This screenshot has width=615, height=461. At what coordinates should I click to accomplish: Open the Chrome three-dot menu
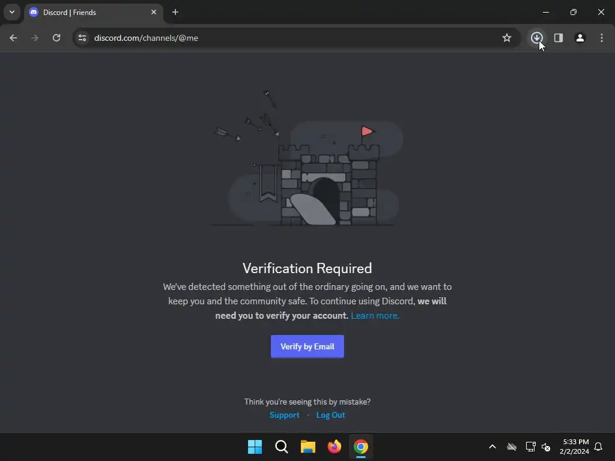[x=602, y=38]
